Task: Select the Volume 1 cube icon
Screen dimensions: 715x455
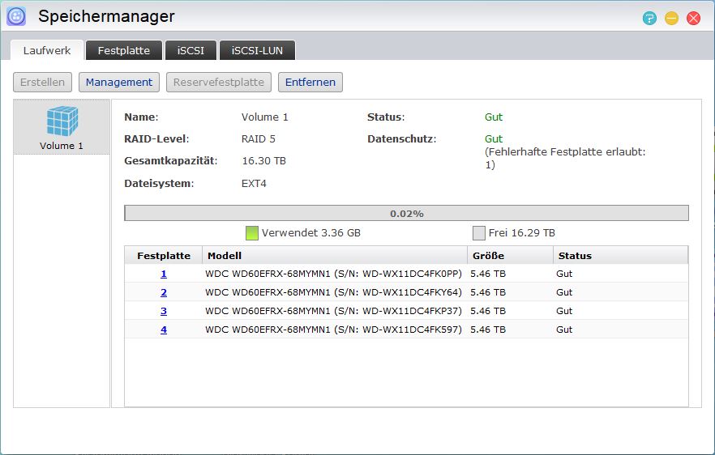Action: pos(62,121)
